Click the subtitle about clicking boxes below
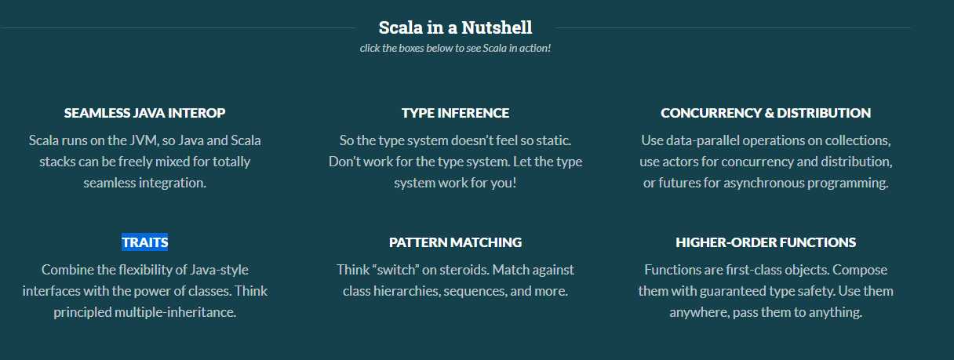Image resolution: width=954 pixels, height=360 pixels. (x=455, y=49)
